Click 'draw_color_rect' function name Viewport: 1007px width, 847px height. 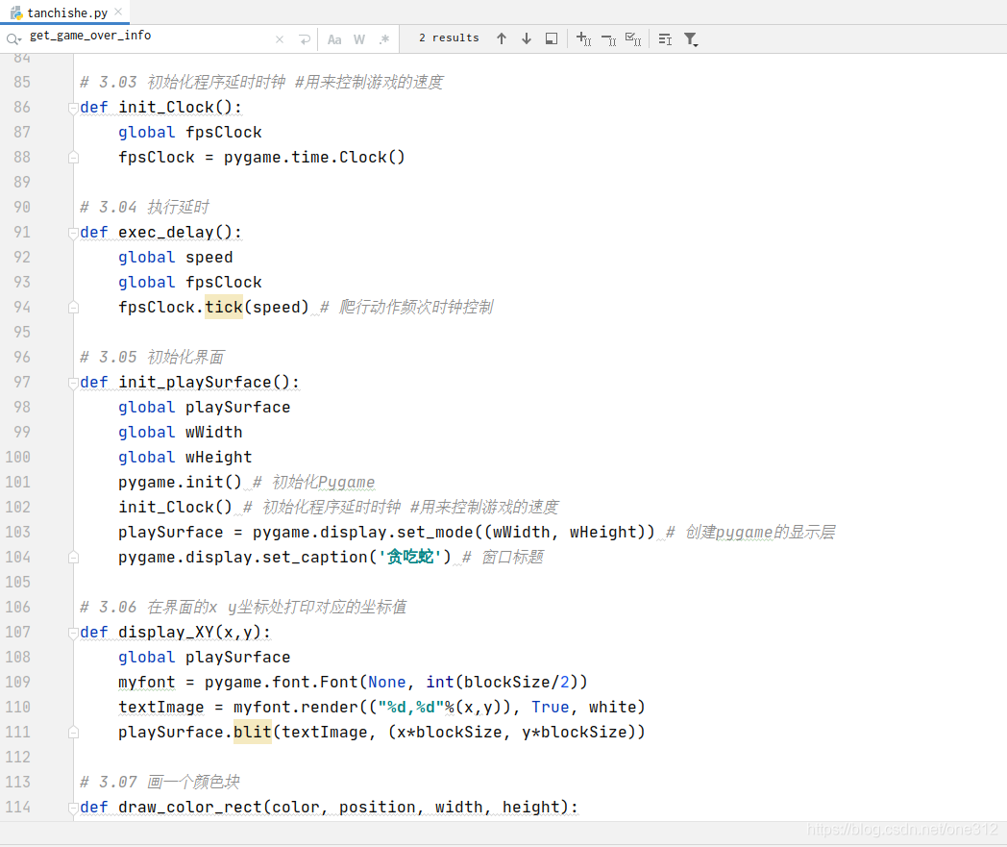coord(190,808)
